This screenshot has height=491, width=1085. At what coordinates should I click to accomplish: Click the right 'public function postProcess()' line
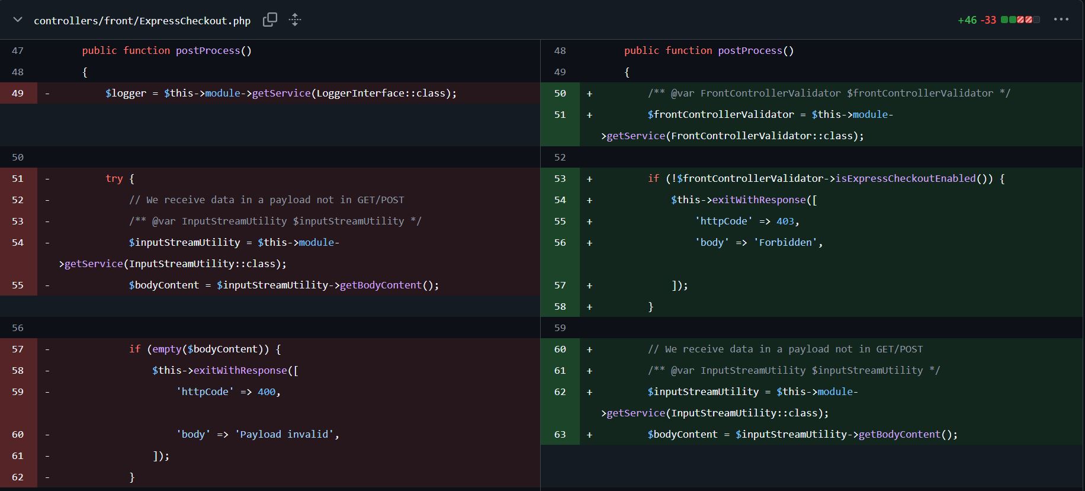(x=709, y=50)
